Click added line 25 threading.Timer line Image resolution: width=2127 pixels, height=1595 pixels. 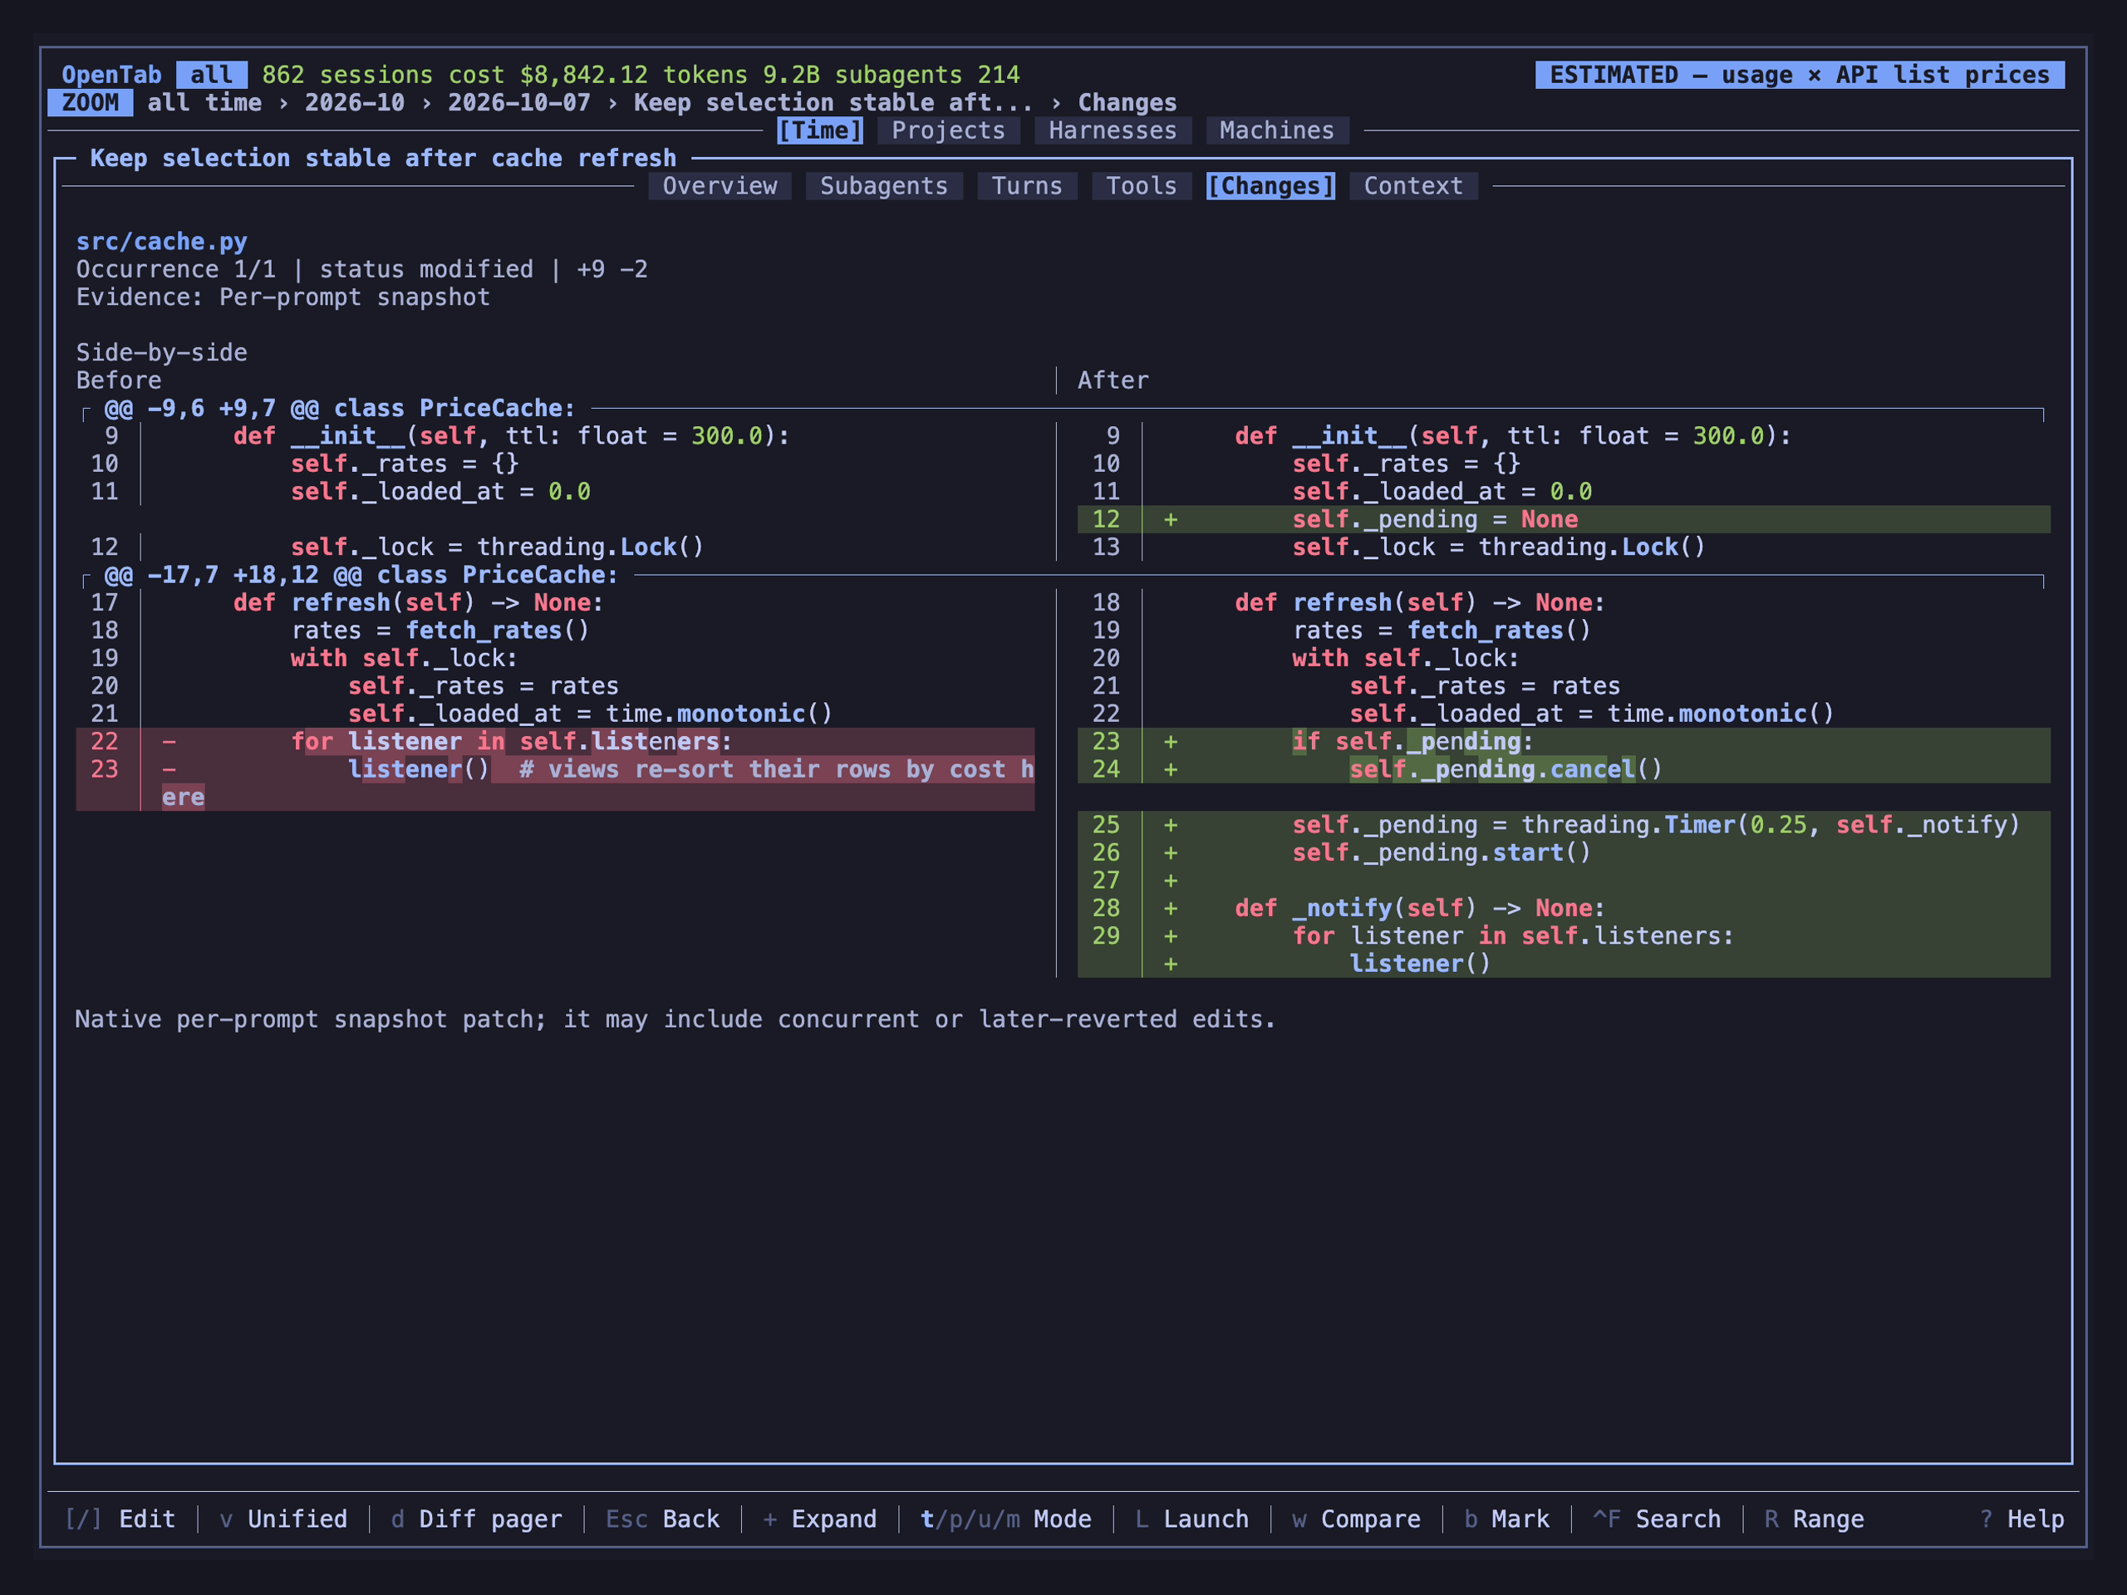tap(1564, 825)
